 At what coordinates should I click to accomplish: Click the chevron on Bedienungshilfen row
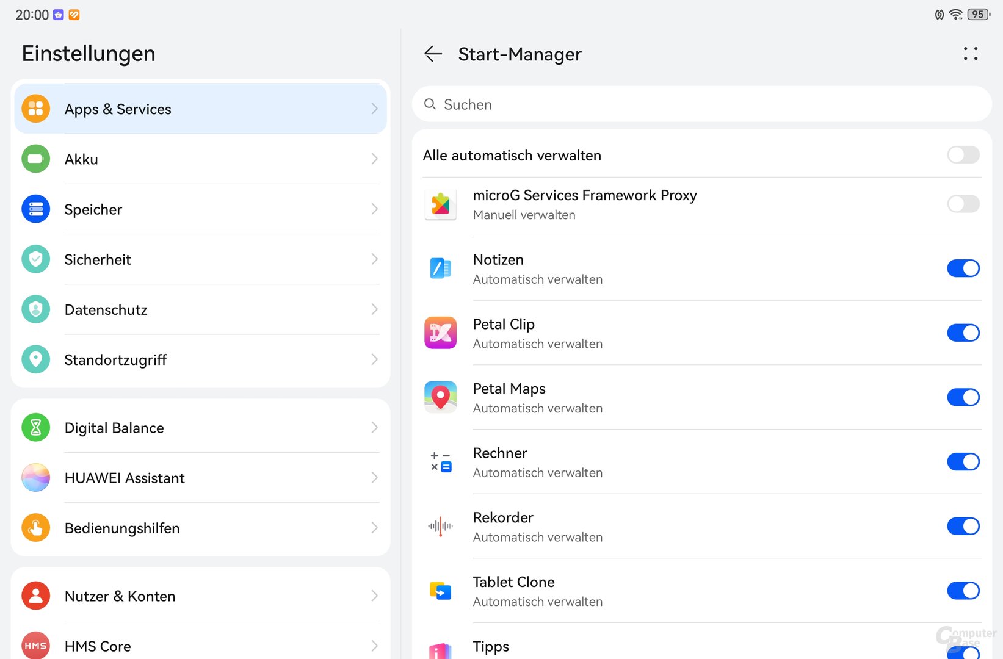(374, 528)
